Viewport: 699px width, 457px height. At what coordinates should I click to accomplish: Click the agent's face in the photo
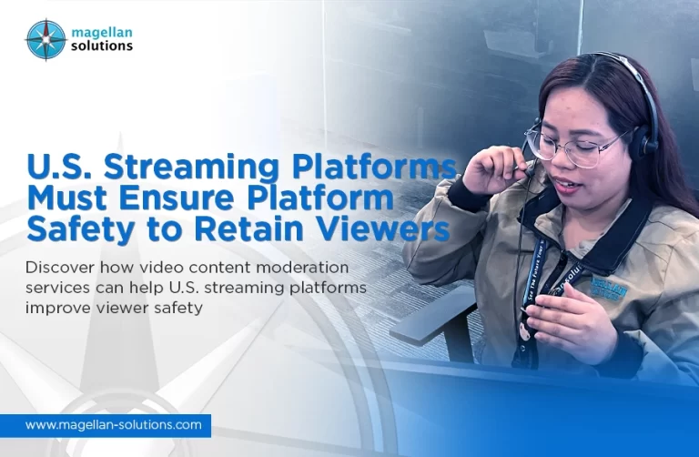[x=582, y=155]
